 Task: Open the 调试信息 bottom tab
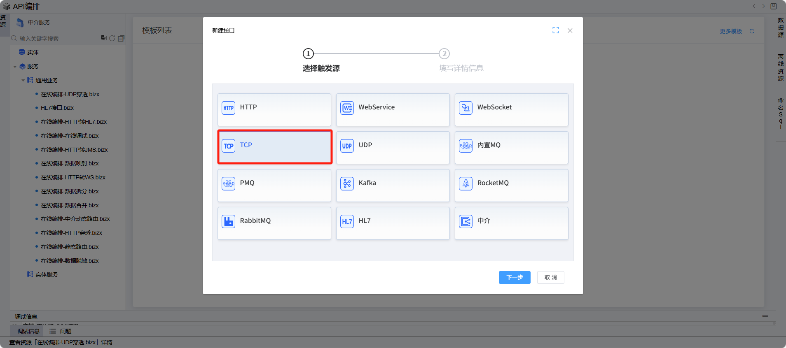click(28, 331)
